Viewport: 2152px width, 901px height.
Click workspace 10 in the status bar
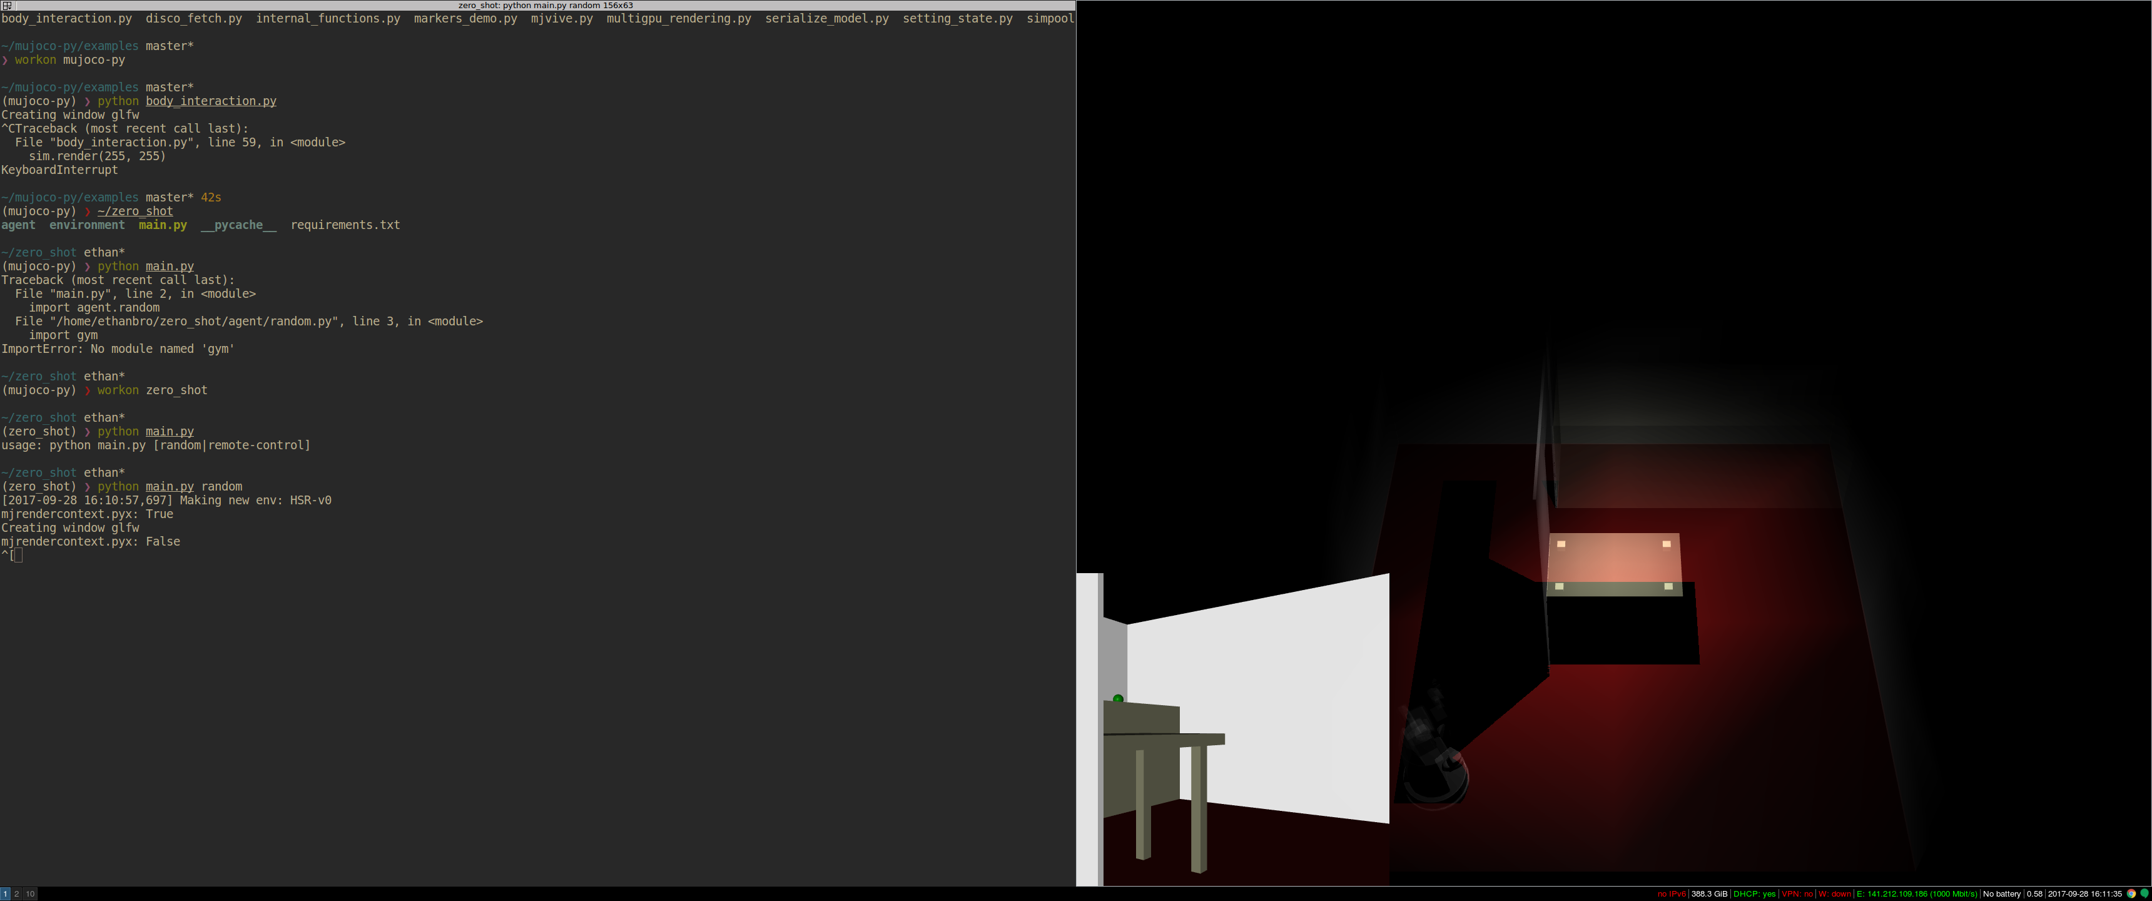[x=30, y=893]
